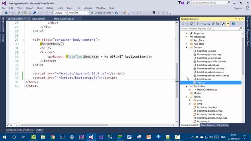Pin the Solution Explorer panel with auto-hide pin
This screenshot has width=251, height=141.
239,19
